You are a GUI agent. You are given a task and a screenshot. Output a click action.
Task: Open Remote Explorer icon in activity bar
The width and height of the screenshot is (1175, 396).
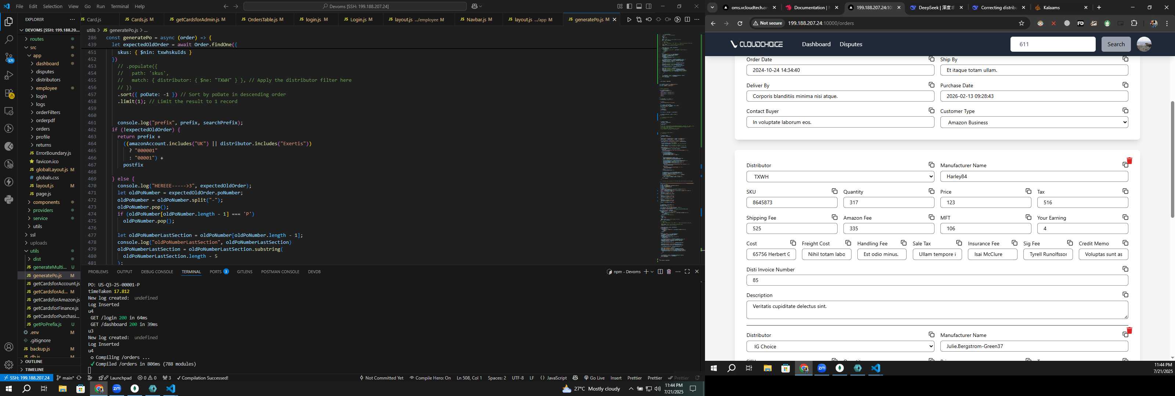coord(9,111)
